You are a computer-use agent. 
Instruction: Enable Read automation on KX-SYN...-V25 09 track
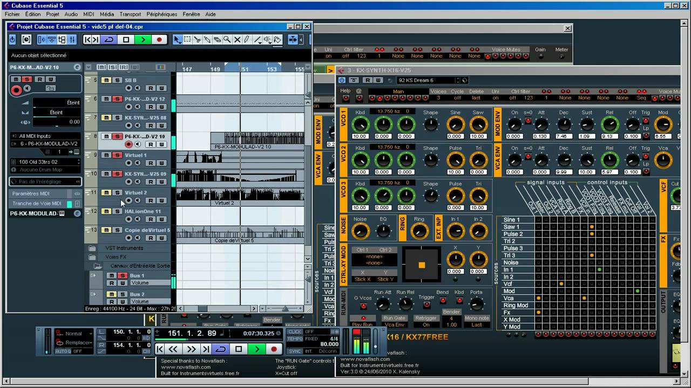click(x=152, y=182)
